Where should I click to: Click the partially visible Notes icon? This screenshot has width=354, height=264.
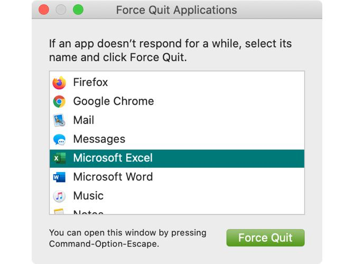[59, 212]
